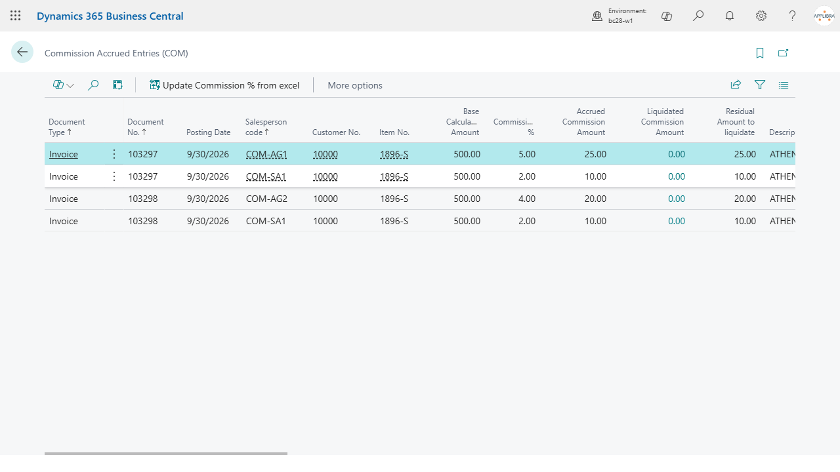This screenshot has height=472, width=840.
Task: Bookmark this Commission Accrued Entries page
Action: coord(760,53)
